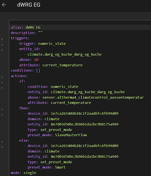Collapse the triggers section fold arrow
151x176 pixels.
coord(2,39)
